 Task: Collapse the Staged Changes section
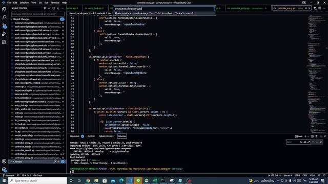[x=11, y=19]
